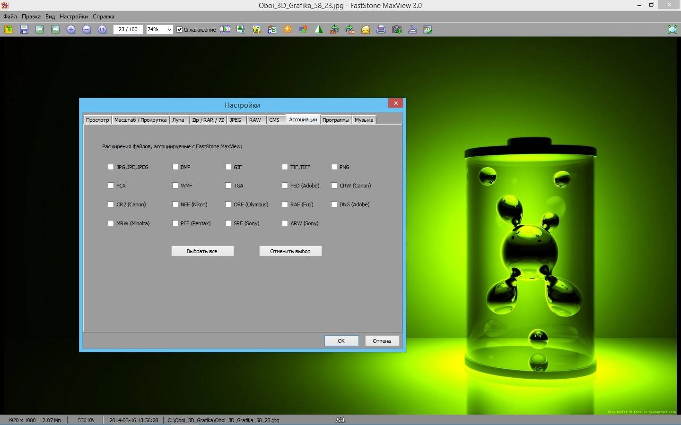Click the 536 Кб file size text
Viewport: 681px width, 425px height.
(86, 420)
